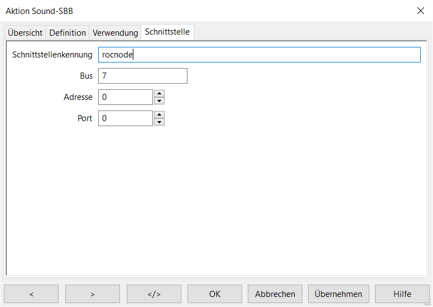
Task: Confirm the dialog with OK
Action: tap(215, 294)
